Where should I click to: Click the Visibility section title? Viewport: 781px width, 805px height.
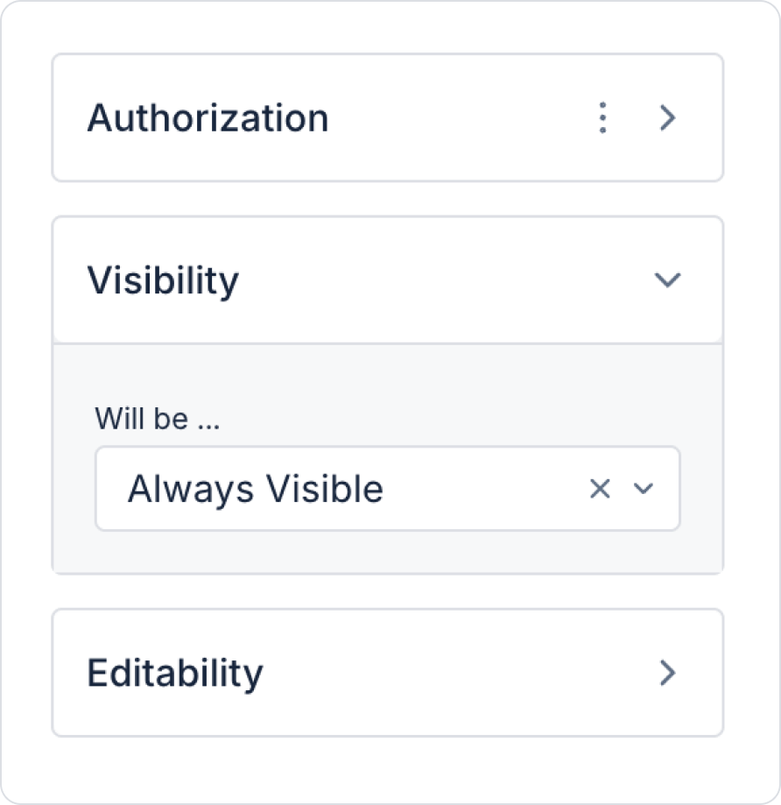[x=163, y=280]
